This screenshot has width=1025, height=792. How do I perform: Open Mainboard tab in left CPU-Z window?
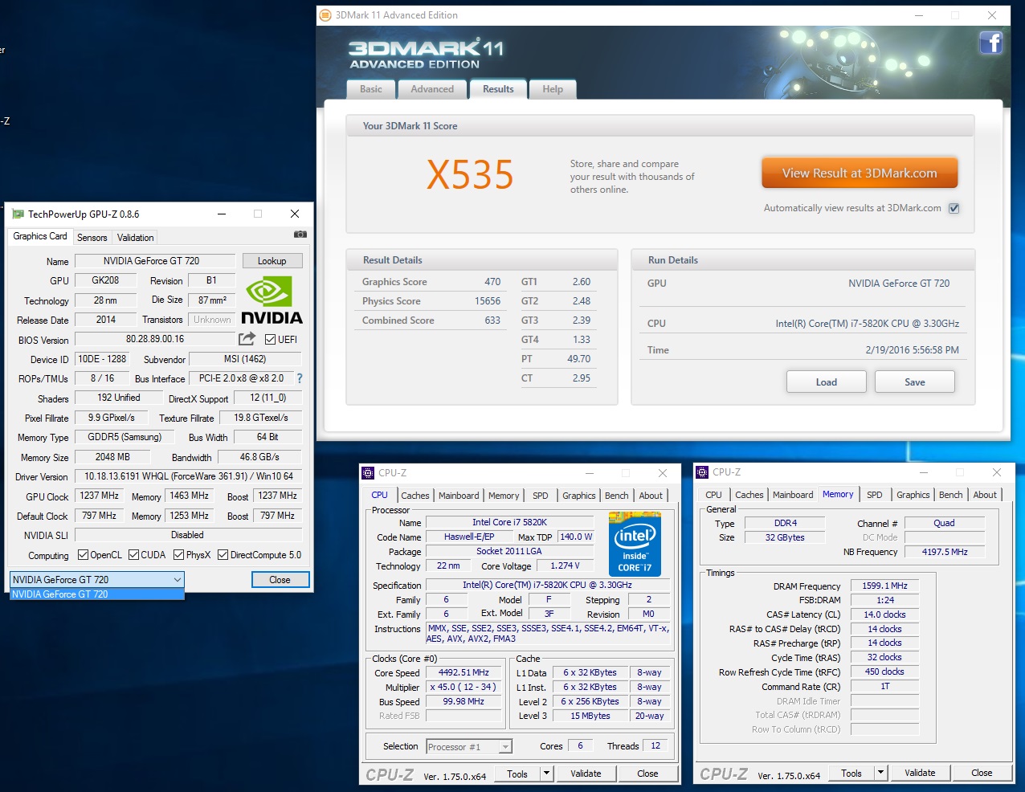(459, 496)
